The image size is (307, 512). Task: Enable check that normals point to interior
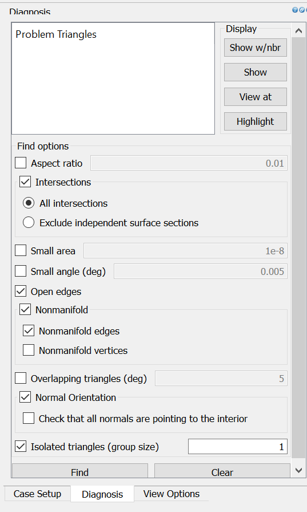pos(29,418)
